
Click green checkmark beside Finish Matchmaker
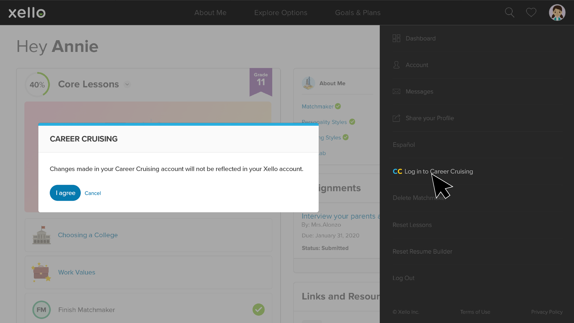pos(258,310)
